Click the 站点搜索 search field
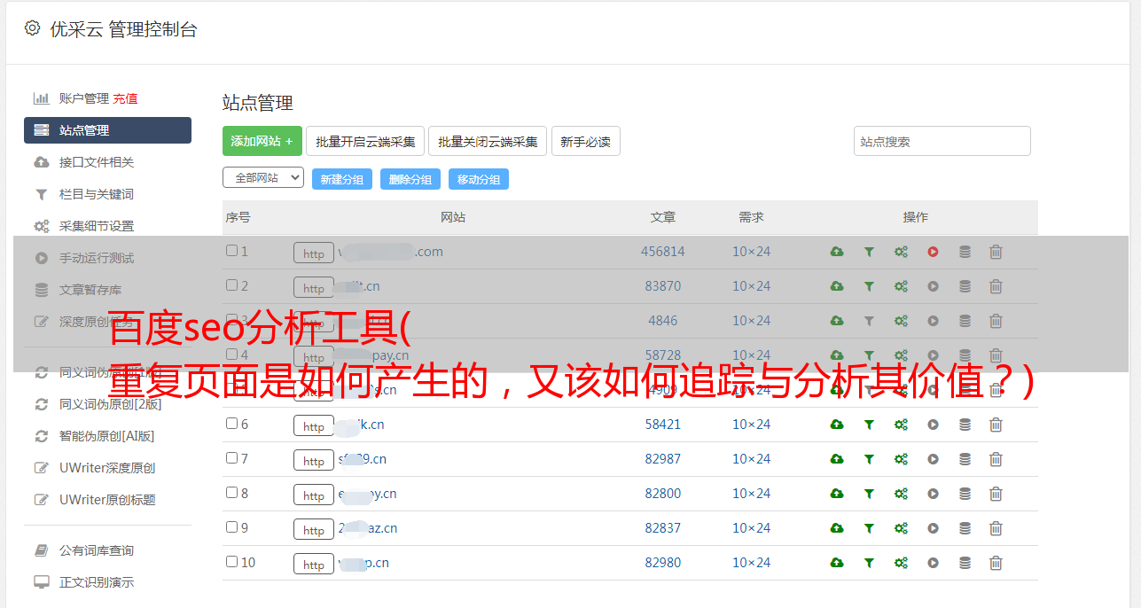Viewport: 1141px width, 608px height. 942,141
